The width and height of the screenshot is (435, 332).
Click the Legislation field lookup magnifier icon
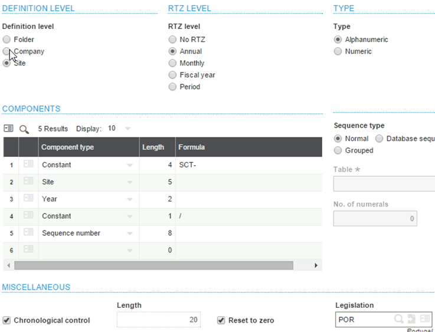[399, 319]
